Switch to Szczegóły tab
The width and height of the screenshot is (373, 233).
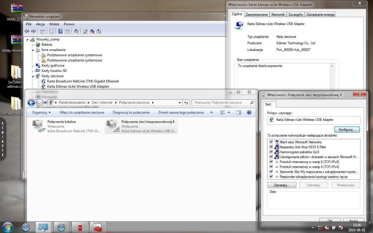pos(295,14)
